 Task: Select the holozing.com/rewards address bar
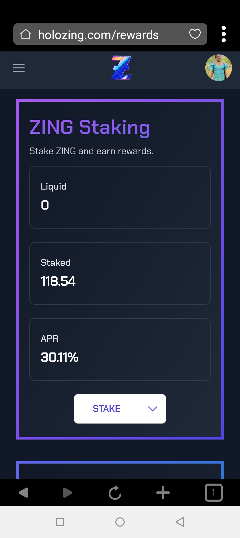click(110, 34)
